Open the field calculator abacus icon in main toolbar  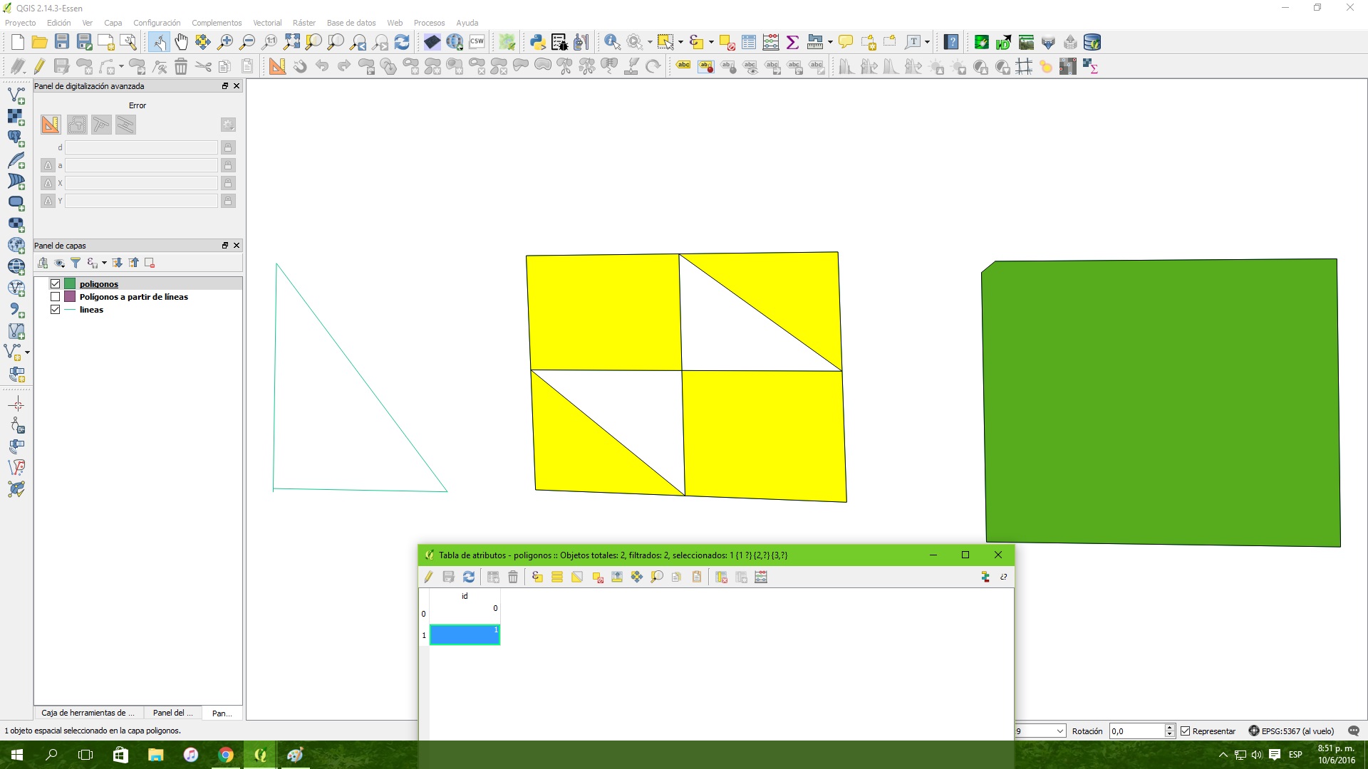point(771,42)
